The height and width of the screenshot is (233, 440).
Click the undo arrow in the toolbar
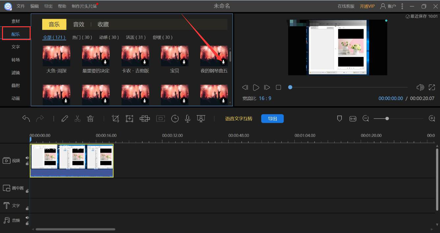tap(26, 119)
